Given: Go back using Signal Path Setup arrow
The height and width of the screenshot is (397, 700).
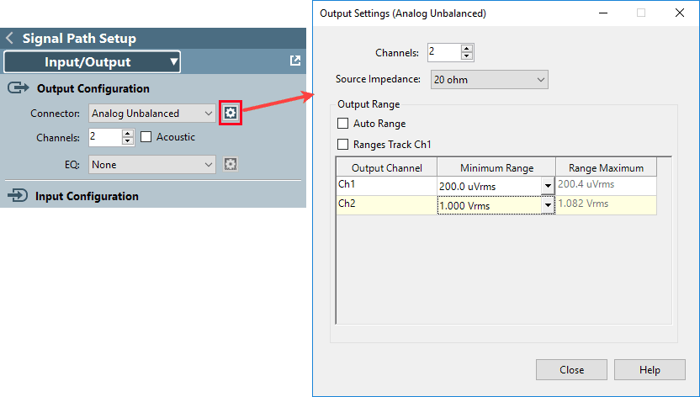Looking at the screenshot, I should [x=10, y=39].
